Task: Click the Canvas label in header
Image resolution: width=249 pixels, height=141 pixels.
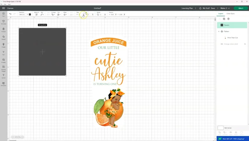Action: click(10, 8)
